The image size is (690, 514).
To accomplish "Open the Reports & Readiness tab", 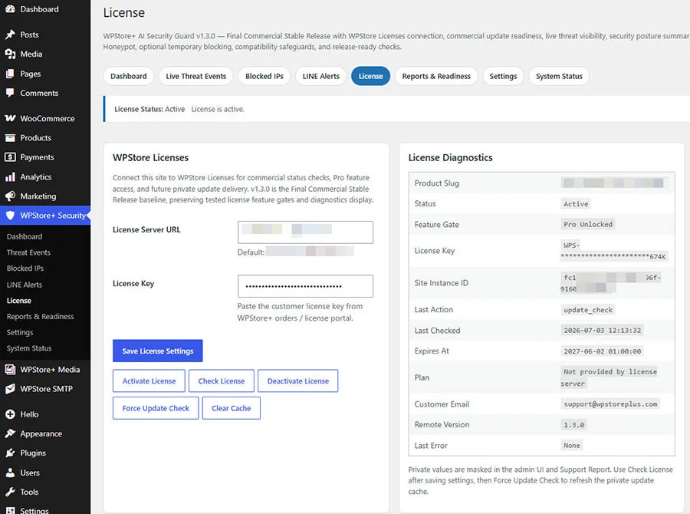I will [436, 76].
